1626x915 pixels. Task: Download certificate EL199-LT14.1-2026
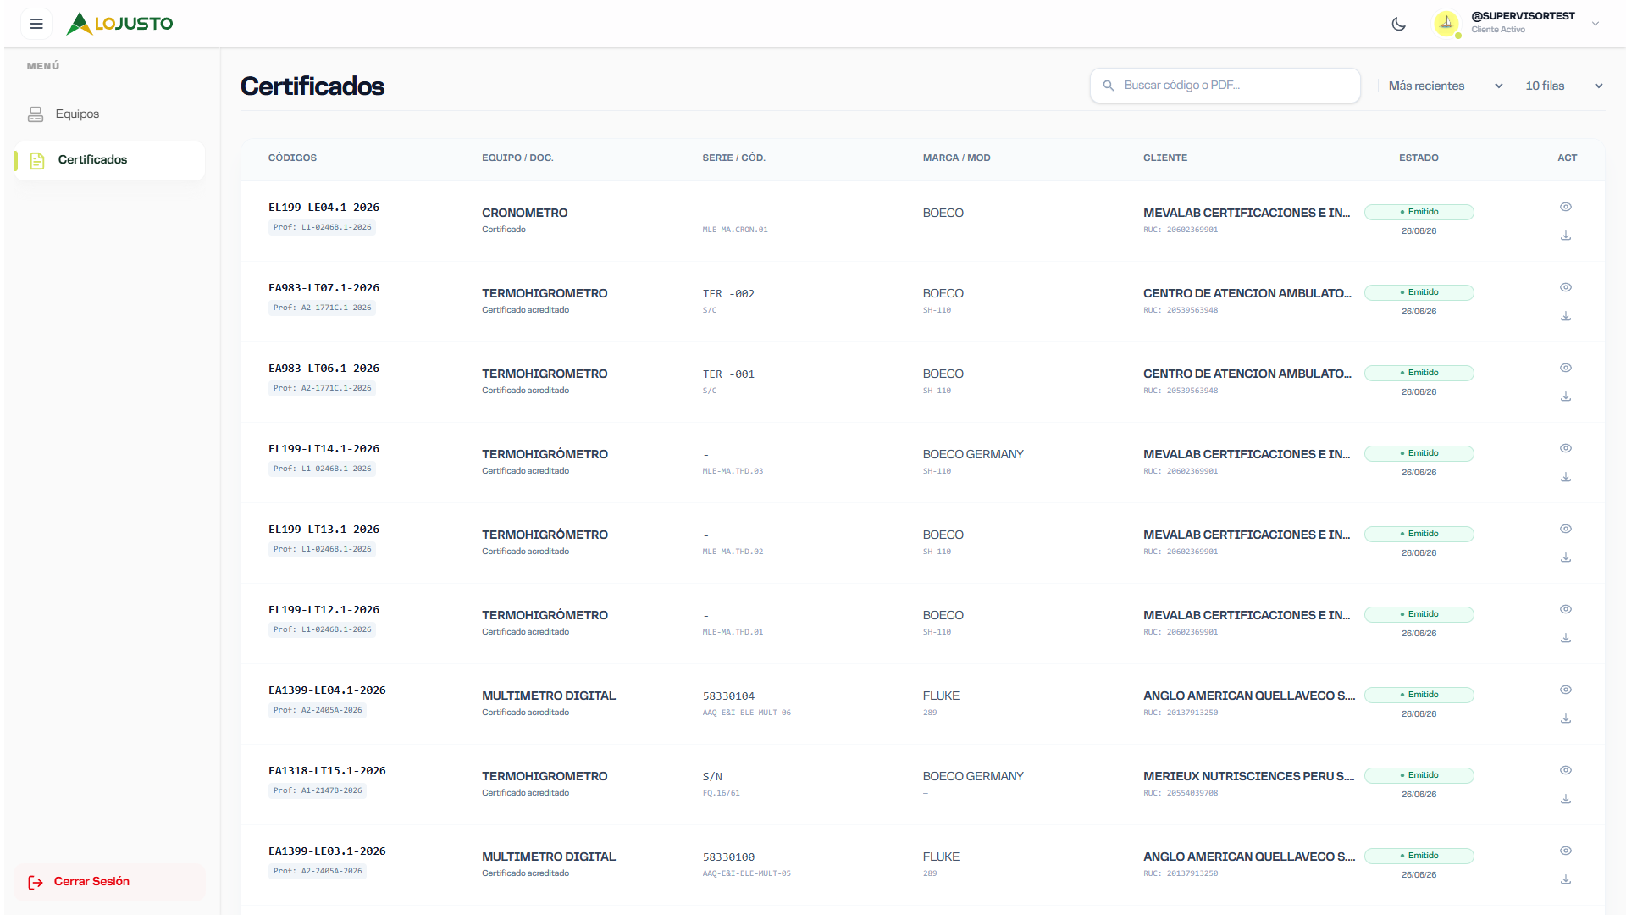click(x=1566, y=477)
